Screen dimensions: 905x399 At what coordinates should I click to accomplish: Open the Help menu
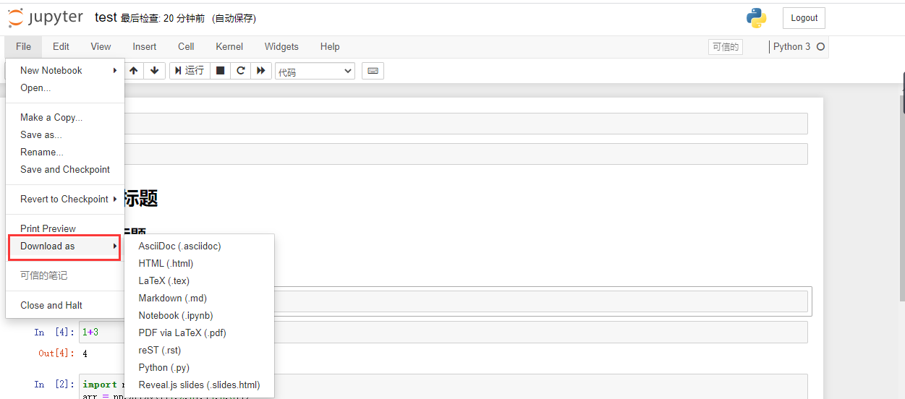330,46
